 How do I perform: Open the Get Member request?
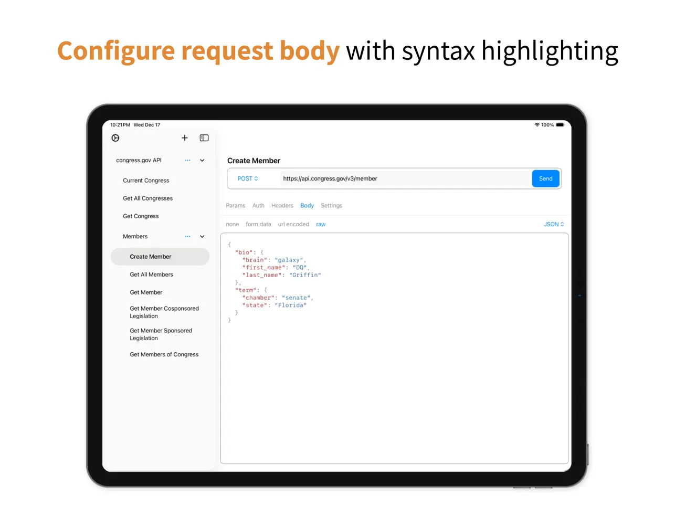146,292
